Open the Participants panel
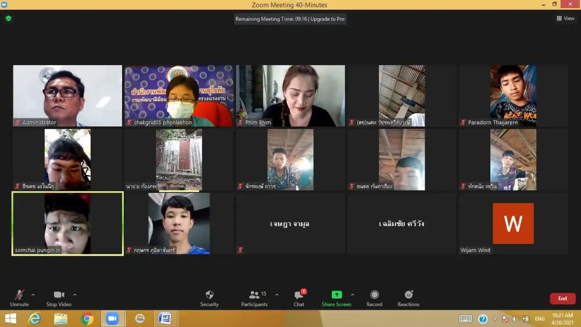The height and width of the screenshot is (327, 581). (x=254, y=295)
